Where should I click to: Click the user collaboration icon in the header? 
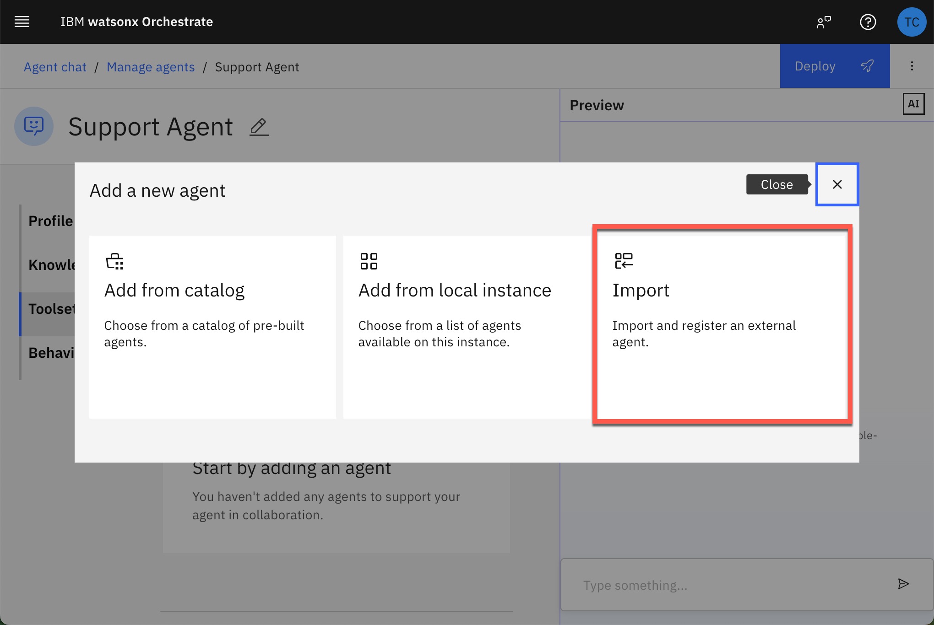[824, 22]
